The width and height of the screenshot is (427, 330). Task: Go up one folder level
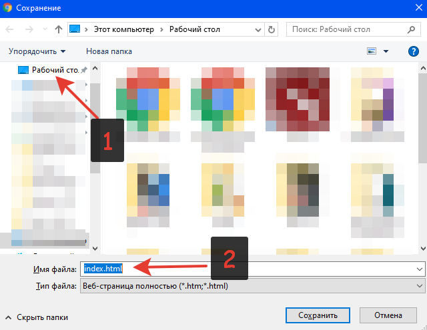(x=59, y=29)
